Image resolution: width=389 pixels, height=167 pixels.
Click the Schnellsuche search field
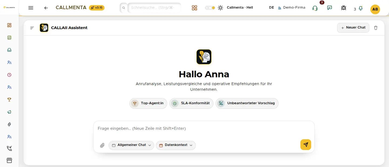point(154,8)
